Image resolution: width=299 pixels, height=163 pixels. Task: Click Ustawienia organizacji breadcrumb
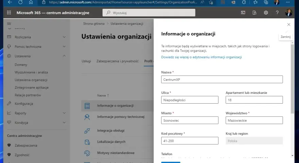[127, 24]
